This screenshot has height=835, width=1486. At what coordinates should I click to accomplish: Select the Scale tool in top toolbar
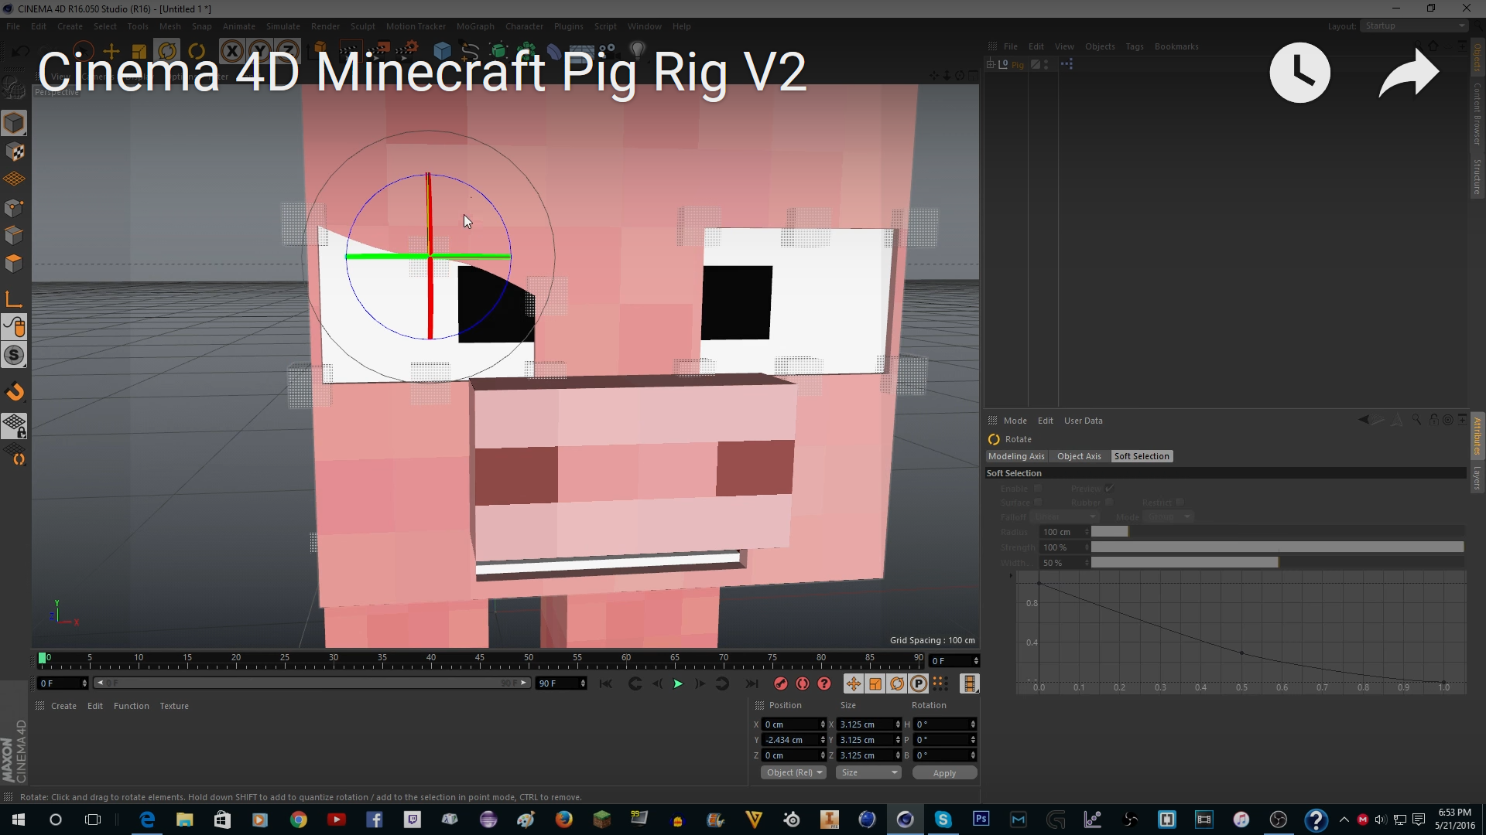[139, 52]
